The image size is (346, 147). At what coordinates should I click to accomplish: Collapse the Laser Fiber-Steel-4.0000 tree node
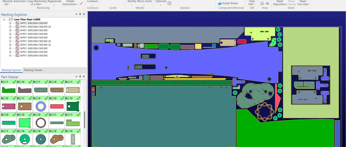(4, 19)
